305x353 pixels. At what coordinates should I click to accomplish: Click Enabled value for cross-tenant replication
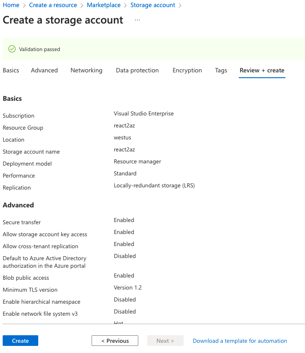[x=124, y=244]
